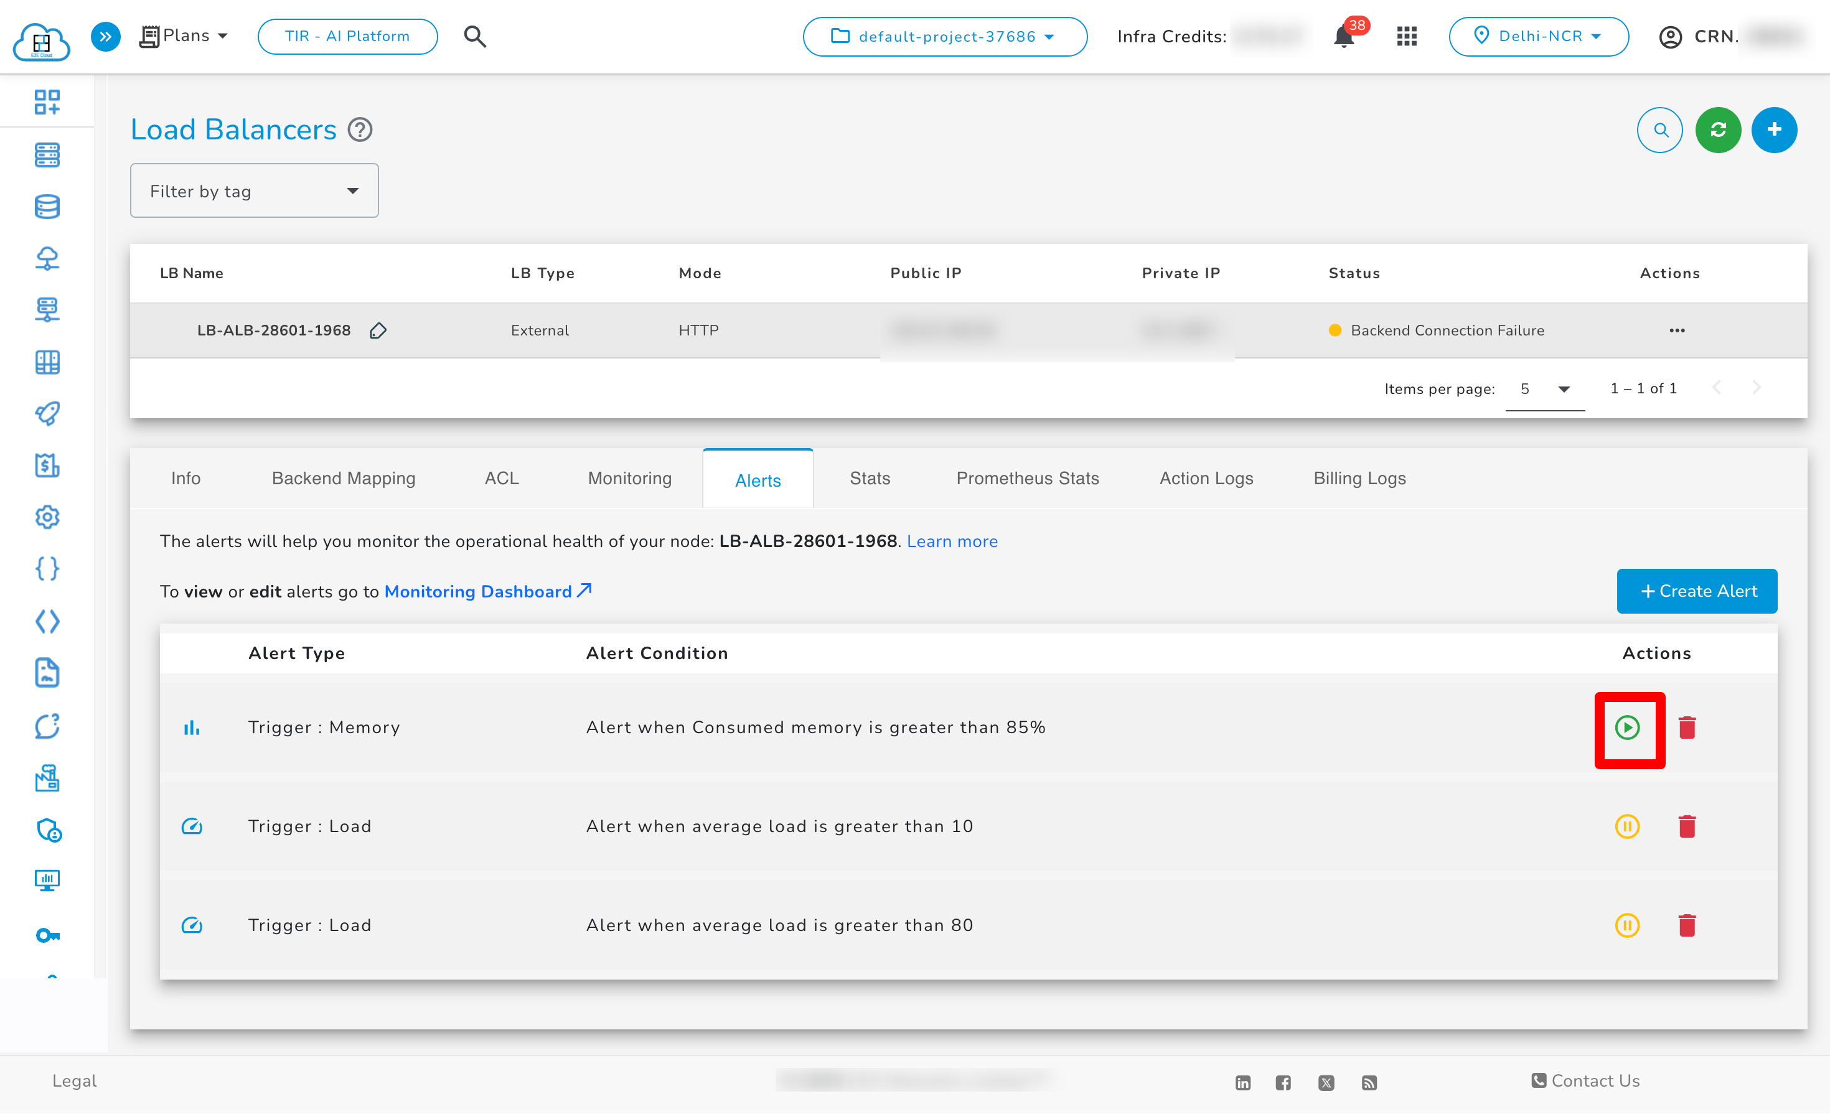Image resolution: width=1830 pixels, height=1114 pixels.
Task: Delete the Memory trigger alert
Action: [x=1687, y=727]
